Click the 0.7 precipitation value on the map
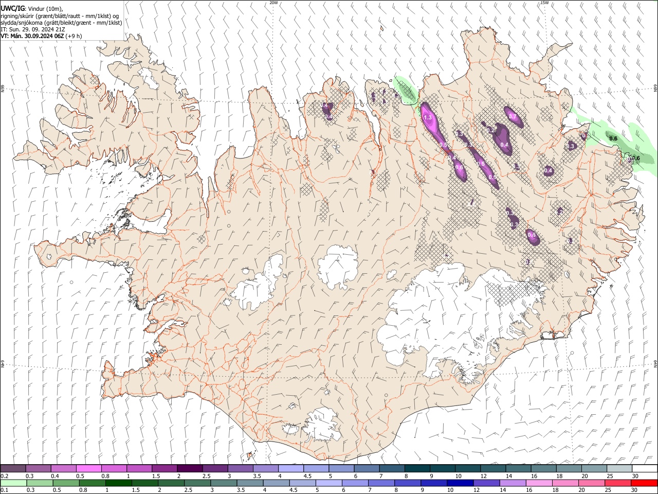Image resolution: width=658 pixels, height=494 pixels. tap(512, 116)
